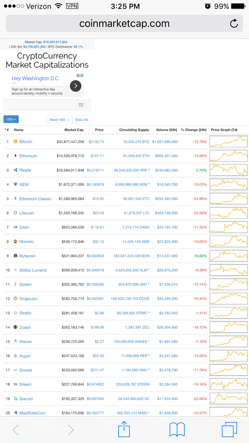Click the Steem logo icon
The height and width of the screenshot is (443, 249).
pyautogui.click(x=16, y=384)
